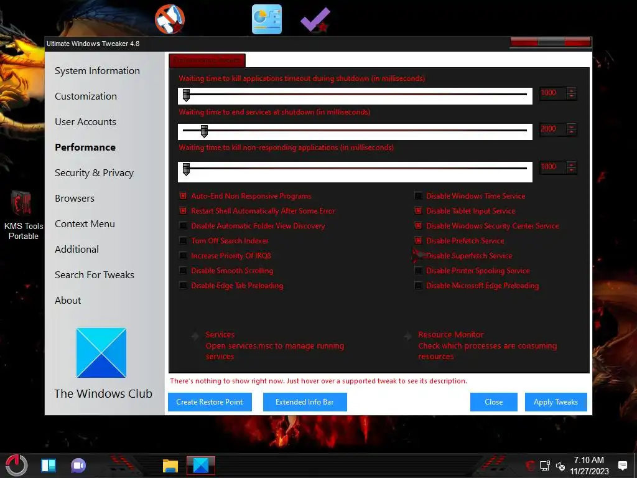Click Create Restore Point button

(210, 402)
